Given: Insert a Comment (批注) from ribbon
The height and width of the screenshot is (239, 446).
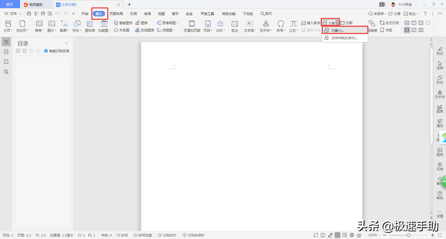Looking at the screenshot, I should pyautogui.click(x=235, y=26).
